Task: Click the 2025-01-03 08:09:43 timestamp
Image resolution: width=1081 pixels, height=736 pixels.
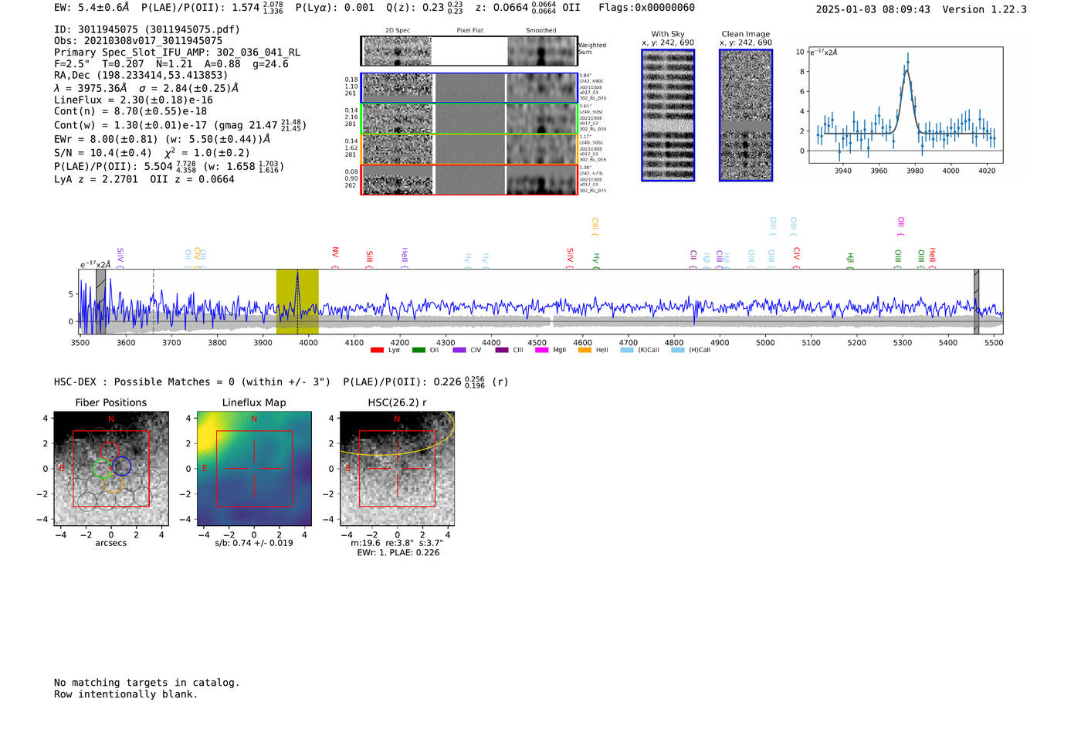Action: click(x=873, y=9)
